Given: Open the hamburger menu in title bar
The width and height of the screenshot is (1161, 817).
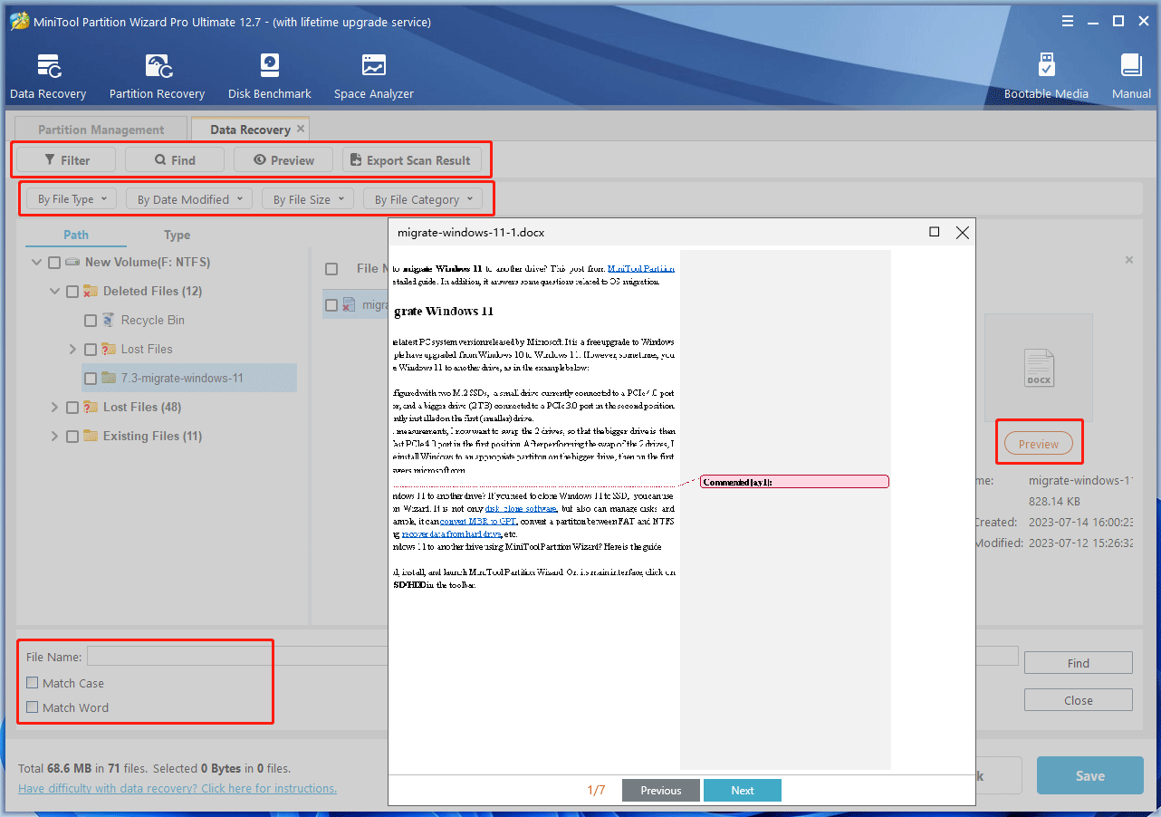Looking at the screenshot, I should 1070,21.
